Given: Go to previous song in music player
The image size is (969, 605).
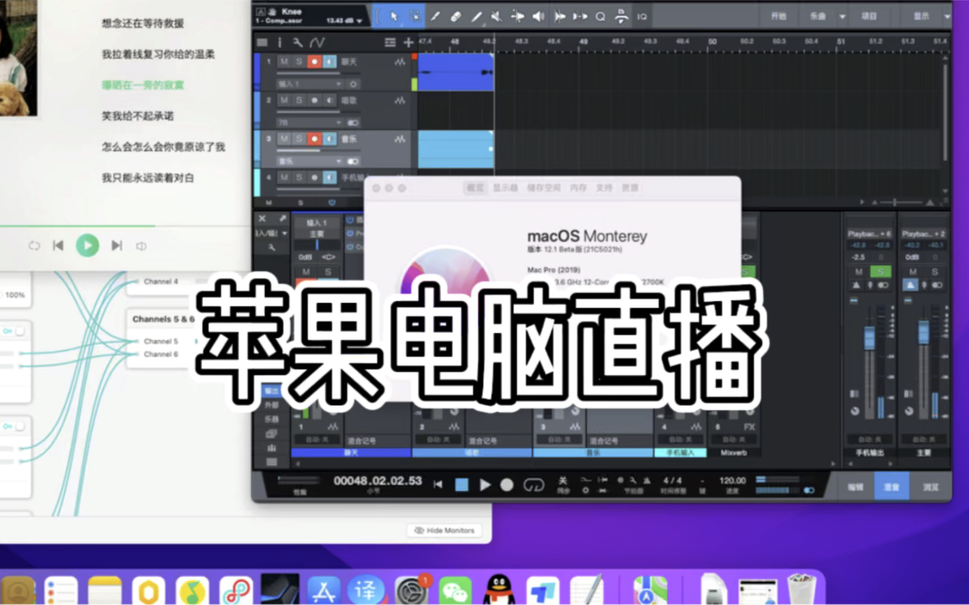Looking at the screenshot, I should pyautogui.click(x=58, y=245).
